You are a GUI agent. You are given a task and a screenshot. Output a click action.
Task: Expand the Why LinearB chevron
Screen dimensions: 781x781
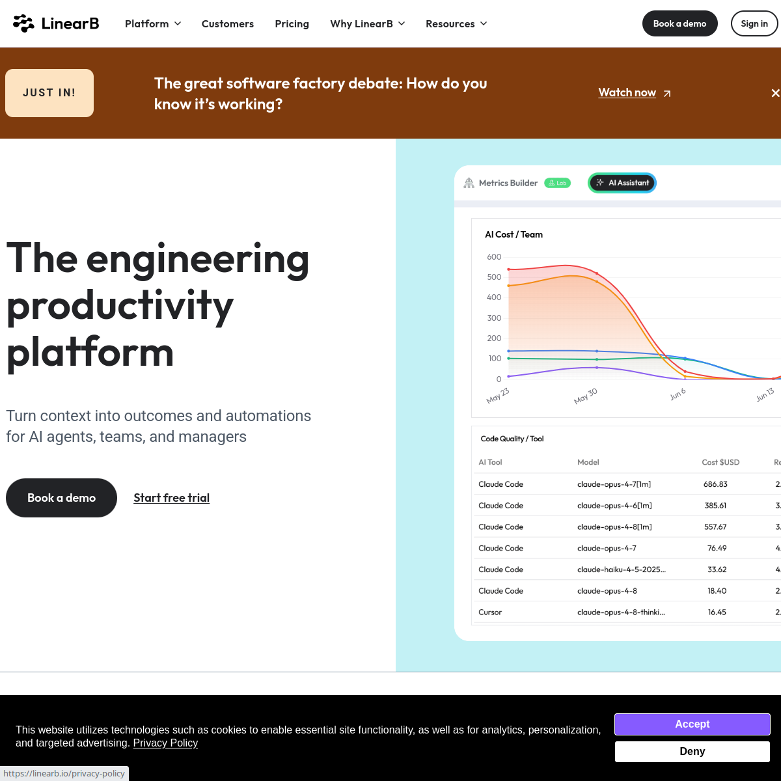(402, 23)
